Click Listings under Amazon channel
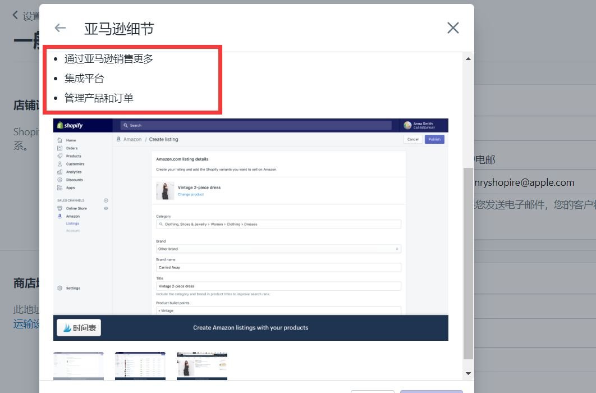Image resolution: width=596 pixels, height=393 pixels. (72, 223)
